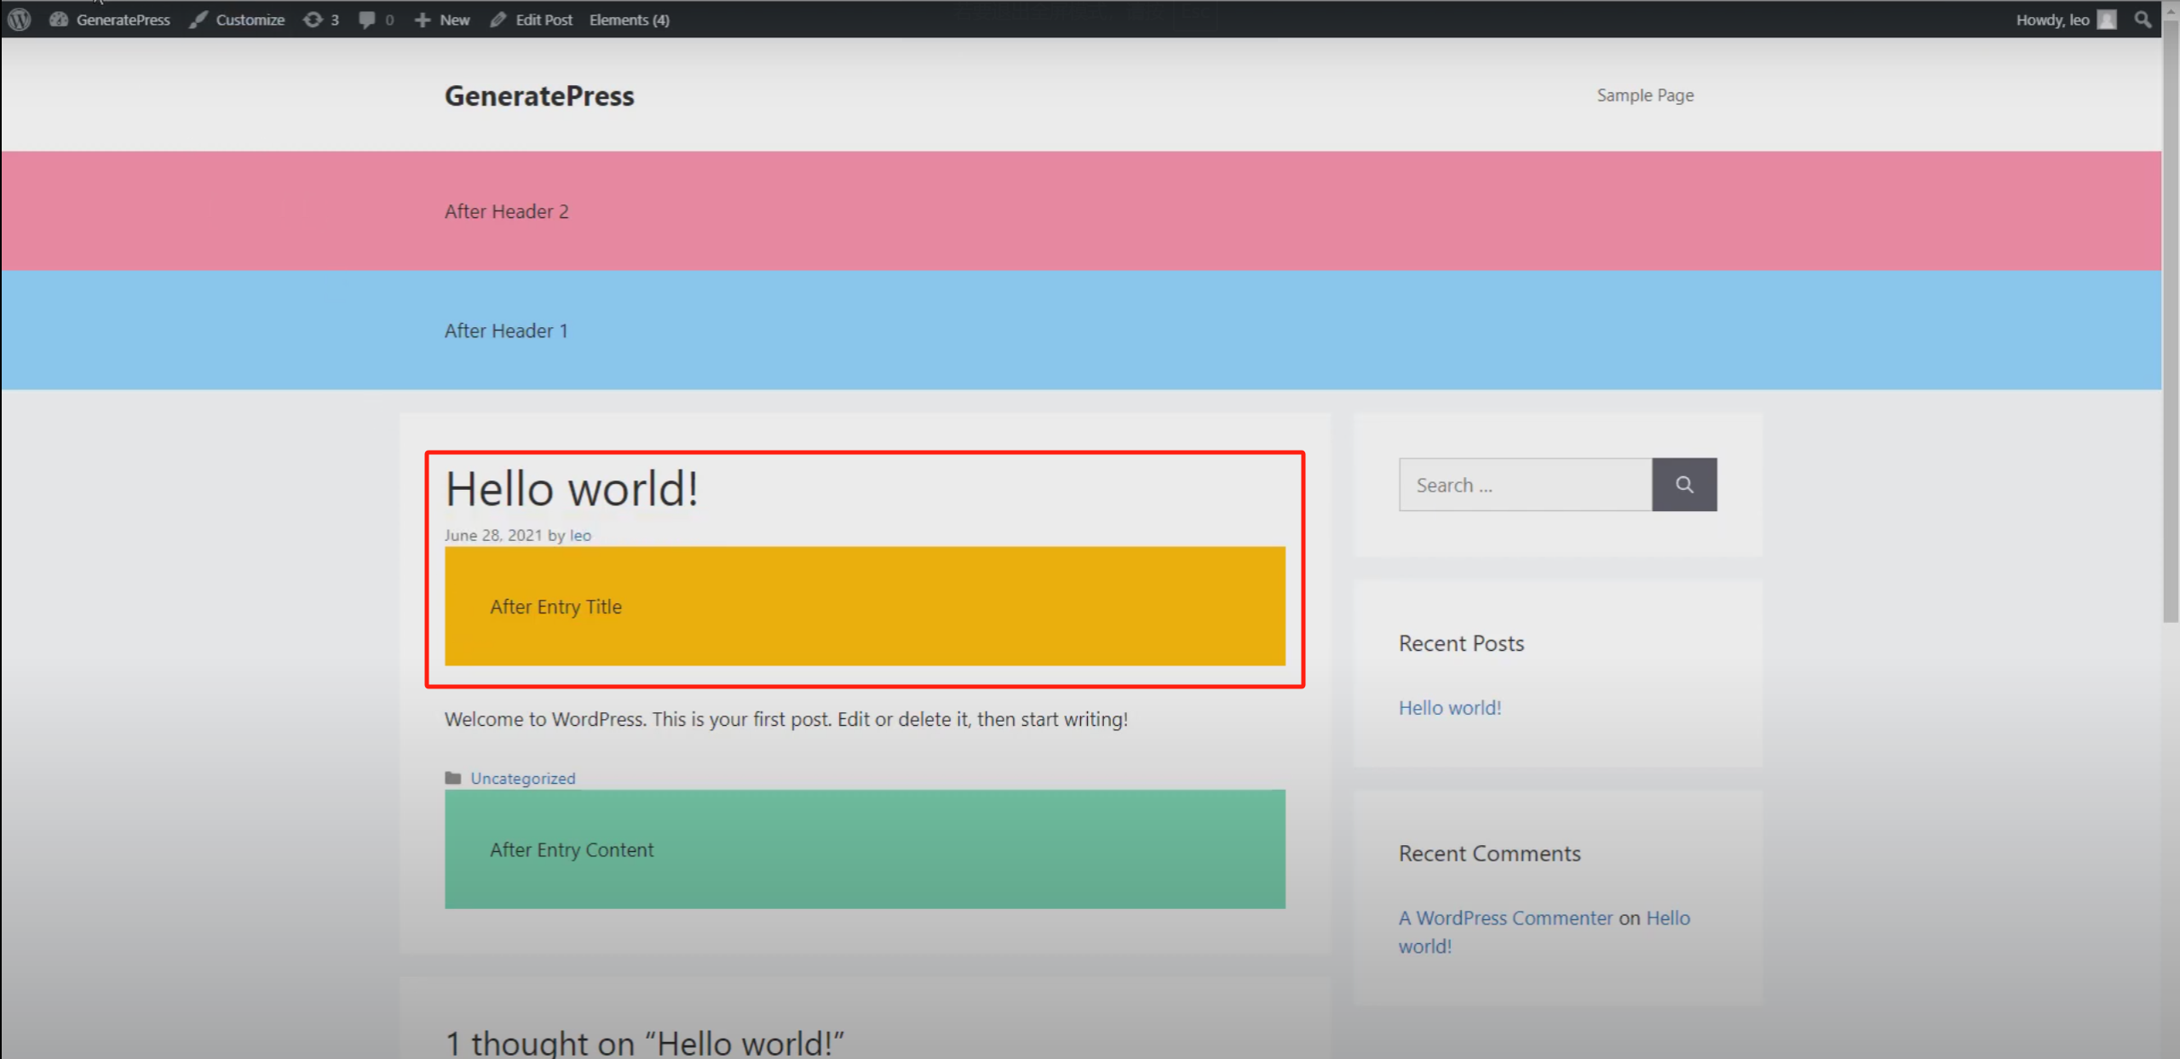The height and width of the screenshot is (1059, 2180).
Task: Click A WordPress Commenter link
Action: 1505,918
